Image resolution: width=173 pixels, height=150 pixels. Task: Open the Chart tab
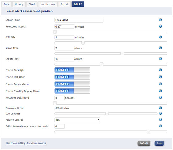(x=32, y=4)
